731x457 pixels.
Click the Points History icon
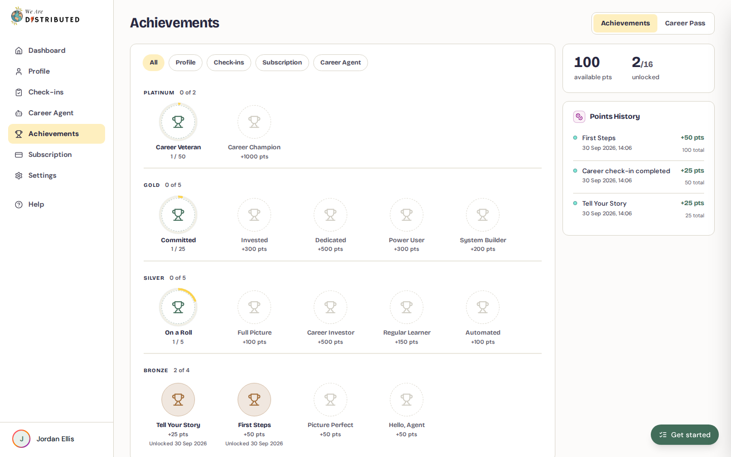click(x=579, y=117)
